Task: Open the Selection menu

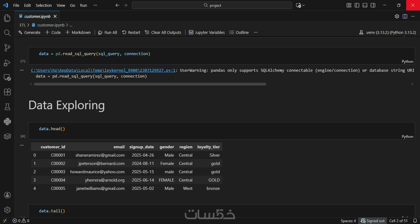Action: [44, 5]
